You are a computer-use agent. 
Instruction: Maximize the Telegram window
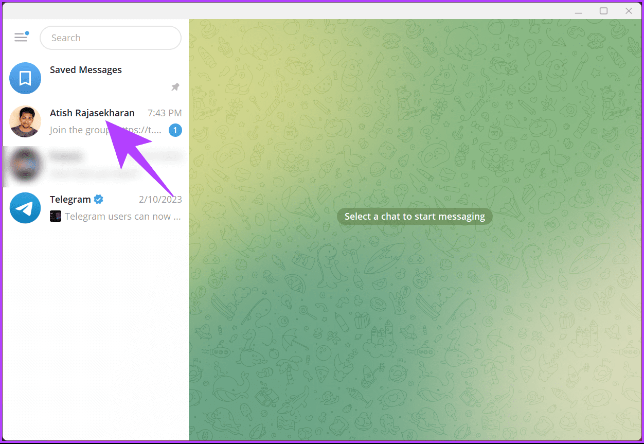[603, 10]
